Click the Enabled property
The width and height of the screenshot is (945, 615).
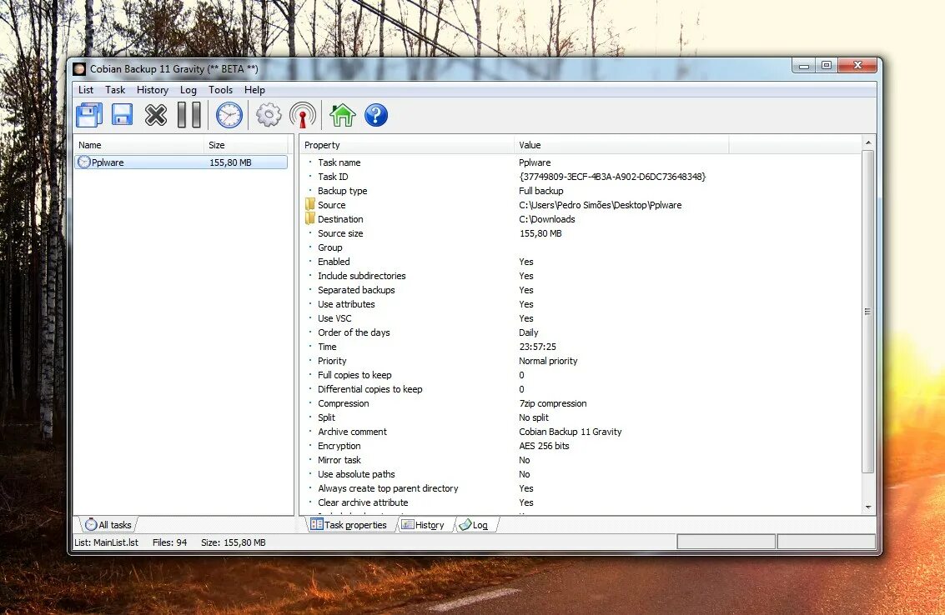334,262
